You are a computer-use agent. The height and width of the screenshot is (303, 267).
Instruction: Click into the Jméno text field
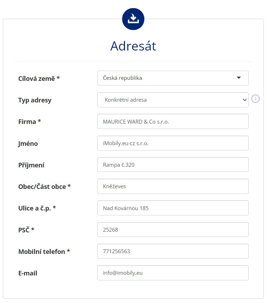(173, 143)
